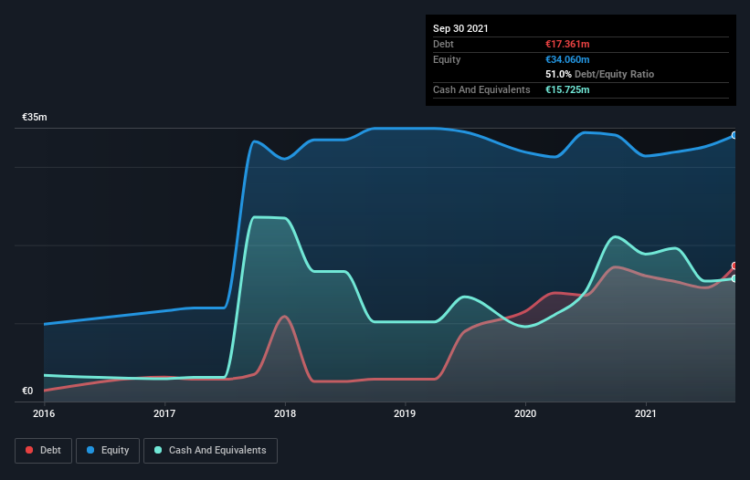Screen dimensions: 750x480
Task: Click the 2019 axis label
Action: [x=405, y=413]
